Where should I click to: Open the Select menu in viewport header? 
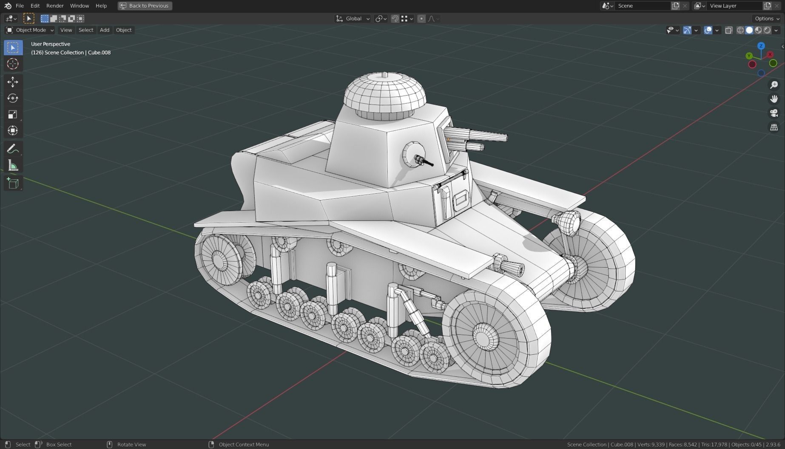(86, 30)
